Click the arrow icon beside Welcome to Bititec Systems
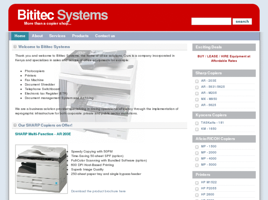The image size is (268, 200). click(x=15, y=47)
